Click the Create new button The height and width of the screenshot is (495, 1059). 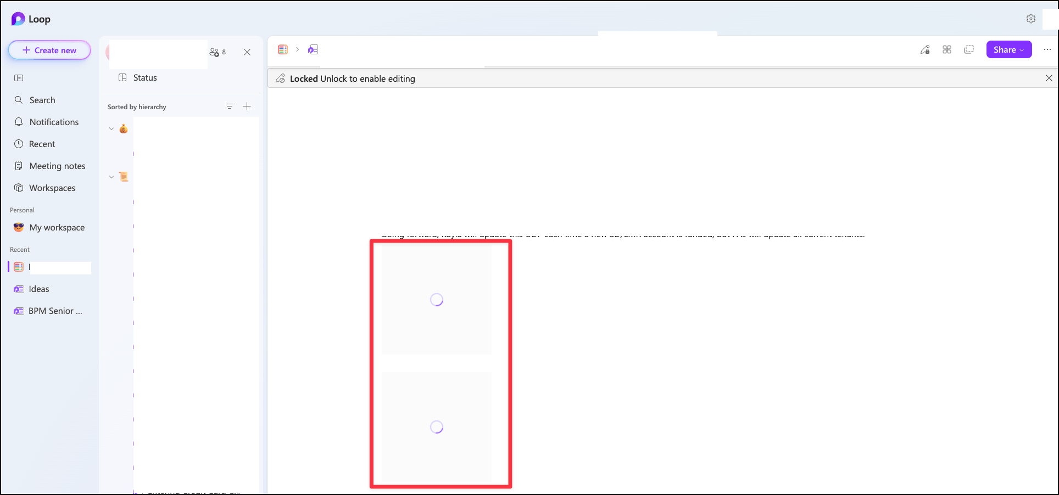tap(49, 50)
